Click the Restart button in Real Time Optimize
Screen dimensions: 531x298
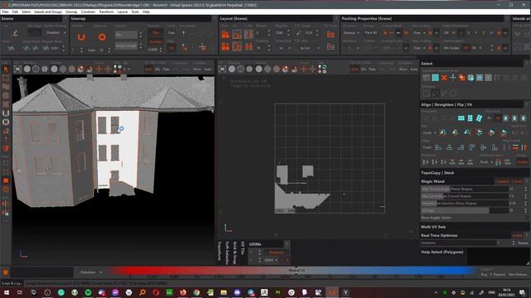click(523, 243)
